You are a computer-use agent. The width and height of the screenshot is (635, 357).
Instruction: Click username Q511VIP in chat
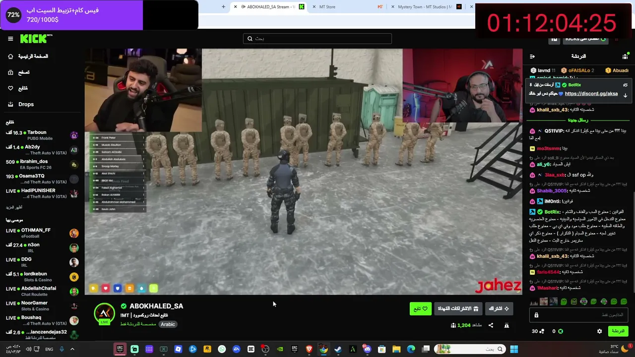(554, 131)
